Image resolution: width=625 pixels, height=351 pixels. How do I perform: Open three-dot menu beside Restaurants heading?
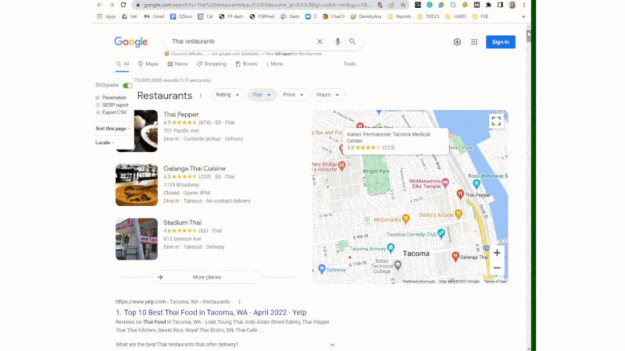pos(201,95)
